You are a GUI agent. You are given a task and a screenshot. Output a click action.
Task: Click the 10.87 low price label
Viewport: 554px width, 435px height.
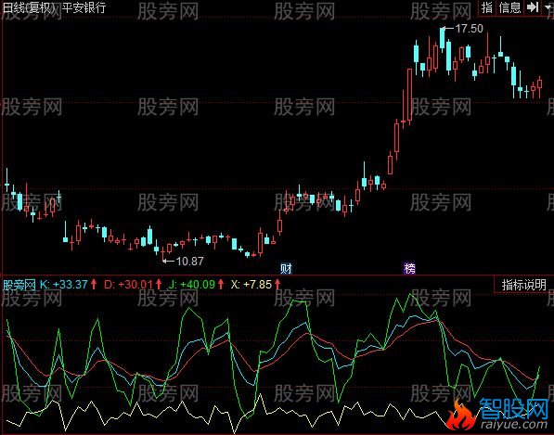(189, 262)
